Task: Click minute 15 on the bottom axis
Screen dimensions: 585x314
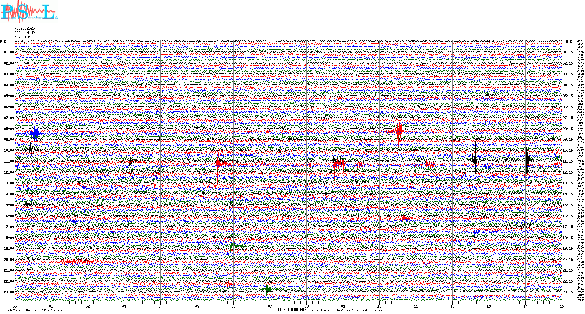Action: point(561,306)
